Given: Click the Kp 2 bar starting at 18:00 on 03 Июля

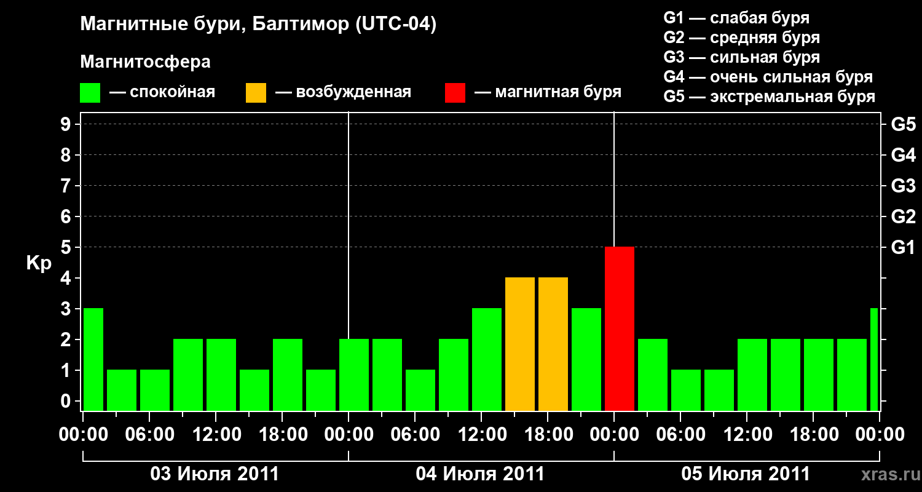Looking at the screenshot, I should [x=288, y=375].
